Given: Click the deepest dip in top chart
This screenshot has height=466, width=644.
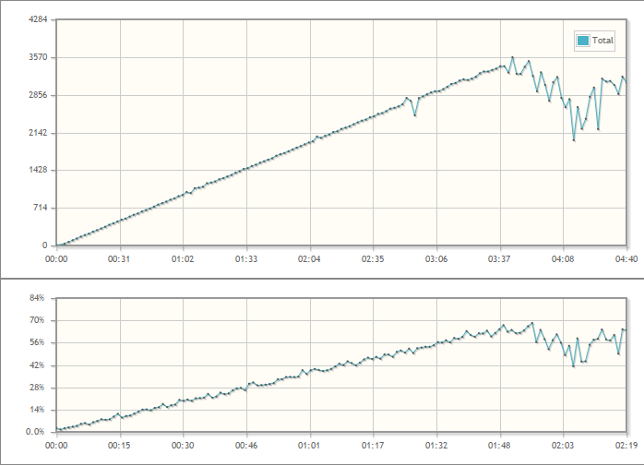Looking at the screenshot, I should pos(574,139).
